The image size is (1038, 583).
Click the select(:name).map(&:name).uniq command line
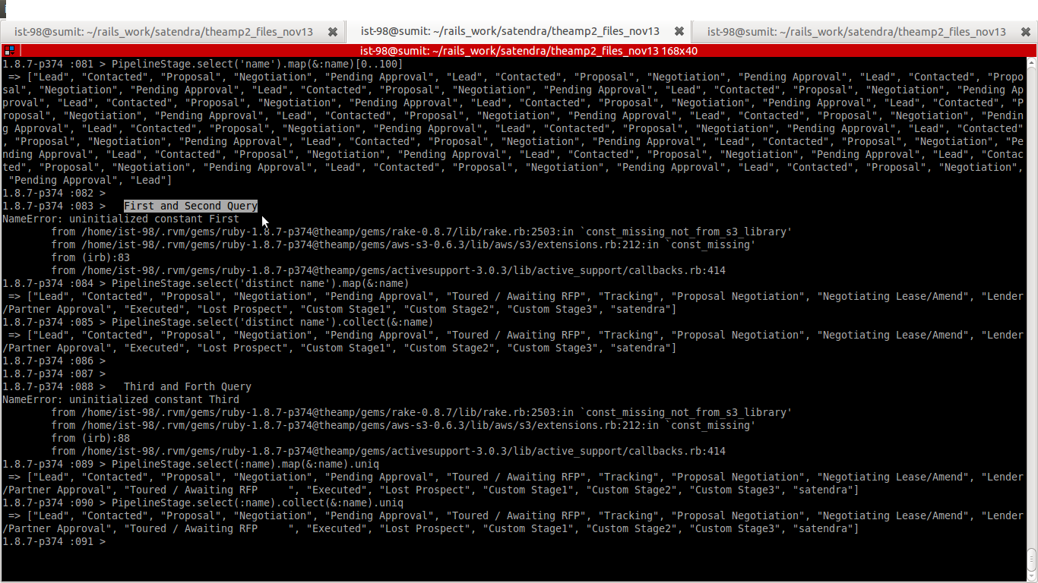coord(245,464)
